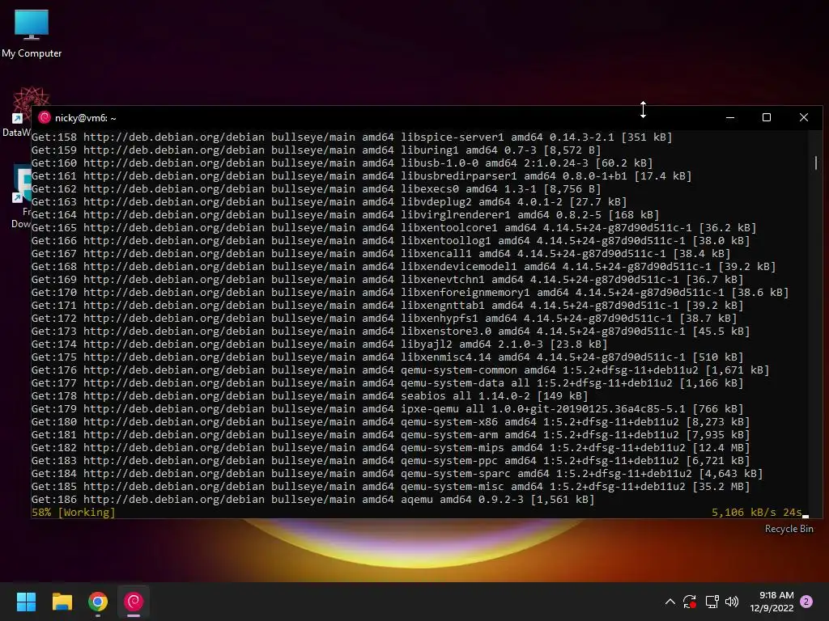Click the Get:174 libyajl2 line
Image resolution: width=829 pixels, height=621 pixels.
[319, 344]
